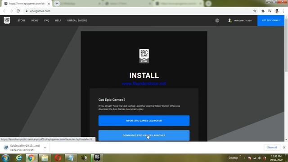Open the Epic Games launcher taskbar icon
The width and height of the screenshot is (288, 162).
click(97, 158)
